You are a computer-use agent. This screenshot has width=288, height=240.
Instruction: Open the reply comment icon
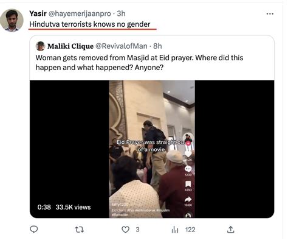coord(34,230)
